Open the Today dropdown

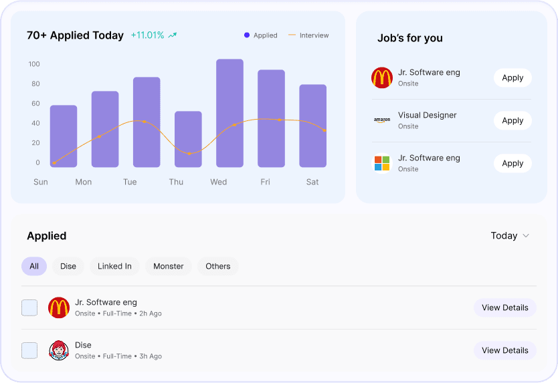[x=510, y=235]
